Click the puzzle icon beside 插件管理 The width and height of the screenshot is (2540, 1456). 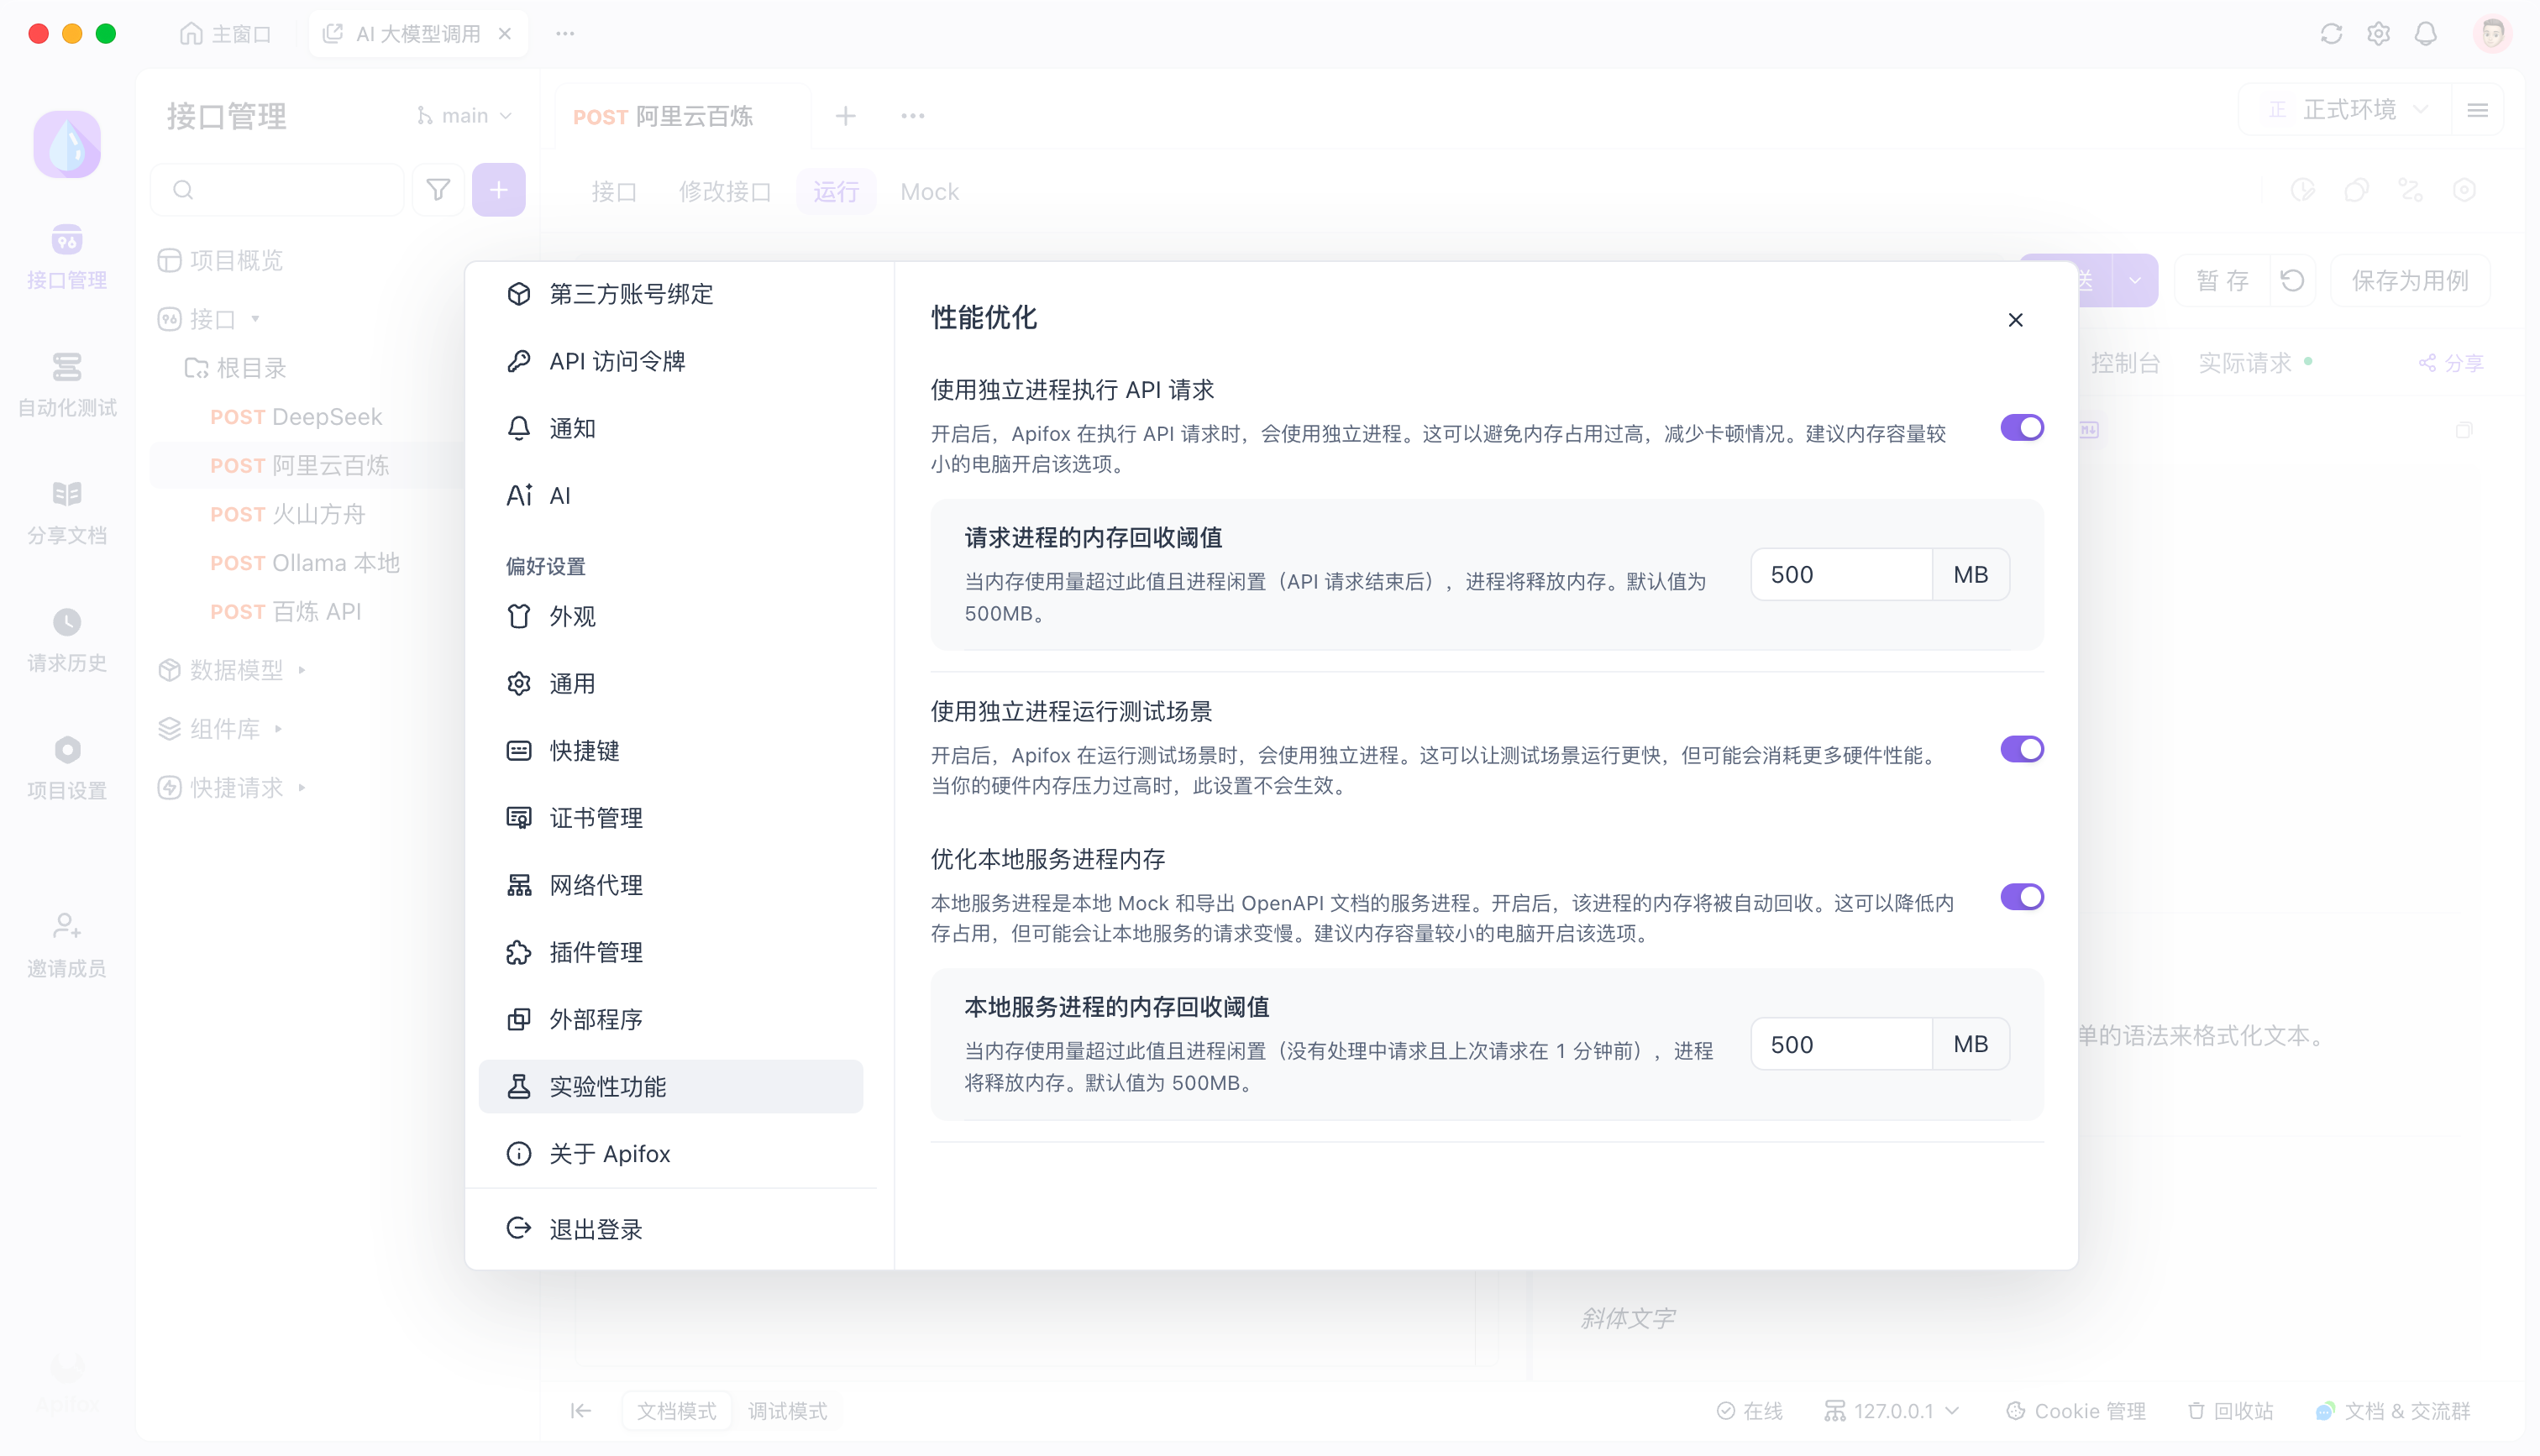(x=518, y=952)
